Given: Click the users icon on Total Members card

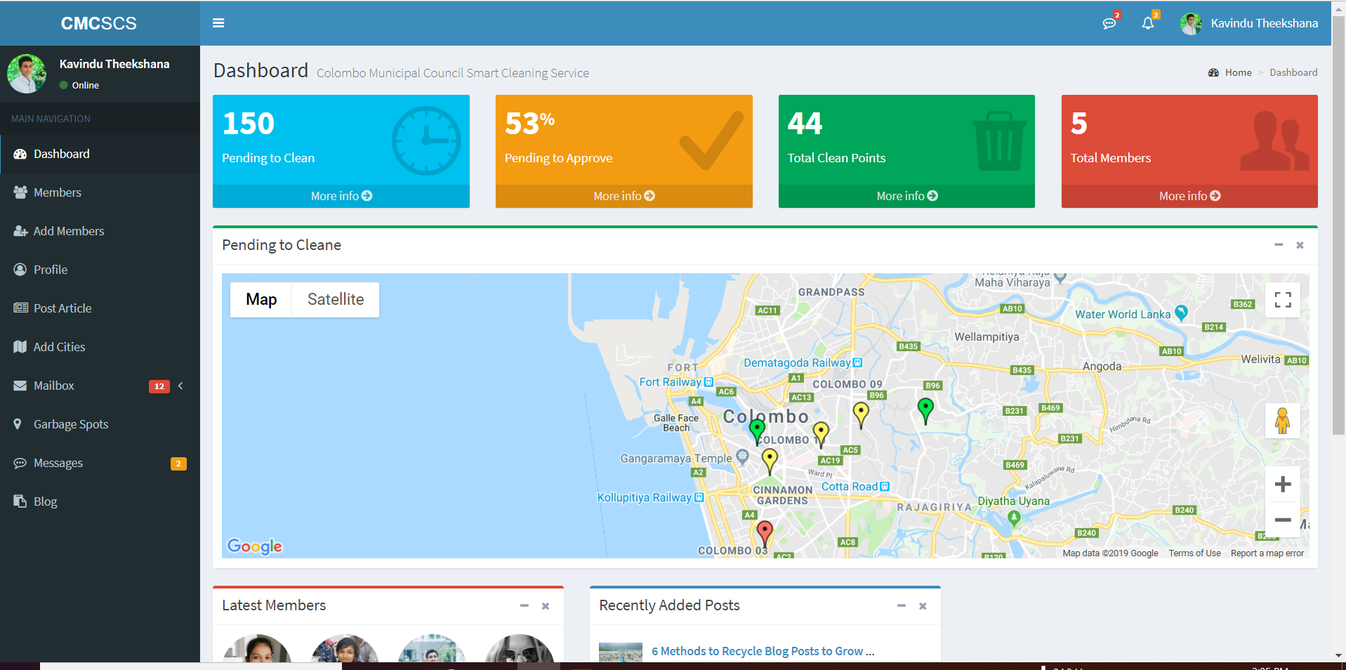Looking at the screenshot, I should [x=1274, y=140].
